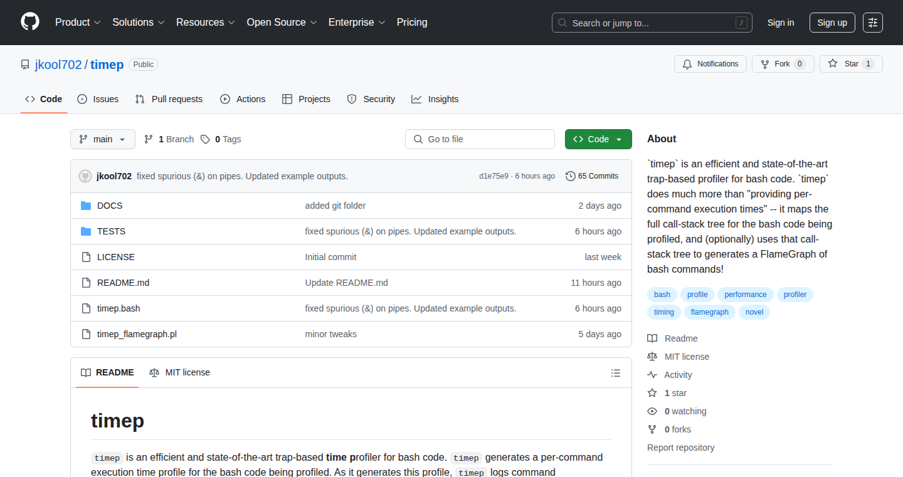Viewport: 903px width, 477px height.
Task: Open the green Code dropdown button
Action: (598, 139)
